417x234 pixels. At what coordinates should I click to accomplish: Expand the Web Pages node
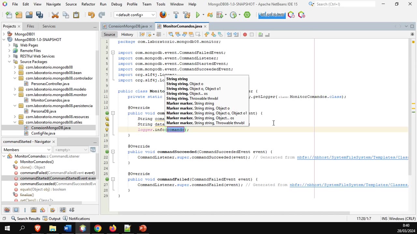coord(9,45)
